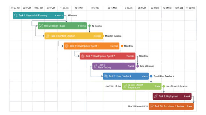206x115 pixels.
Task: Click the '06-29 Jan' column header
Action: pyautogui.click(x=142, y=8)
